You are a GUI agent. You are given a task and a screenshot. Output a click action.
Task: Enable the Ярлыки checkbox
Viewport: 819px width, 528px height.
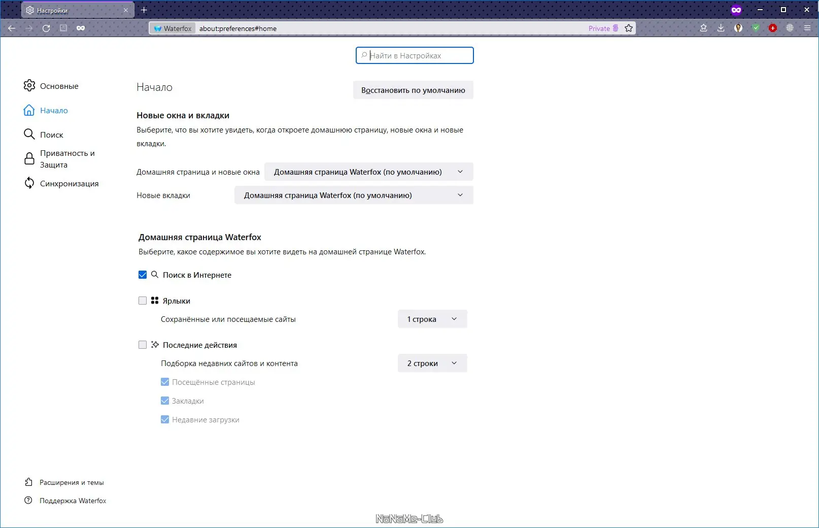coord(143,301)
